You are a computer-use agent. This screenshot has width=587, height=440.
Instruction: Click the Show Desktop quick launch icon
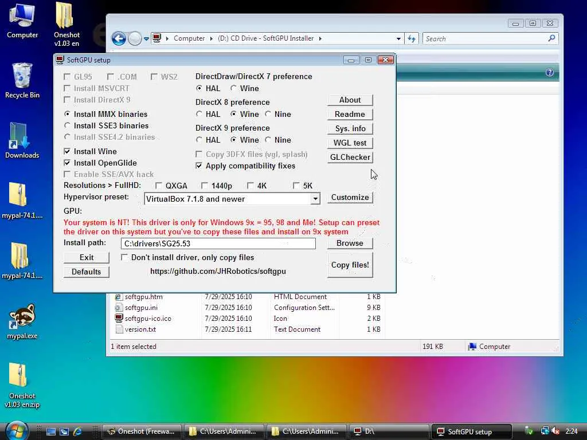pos(51,431)
